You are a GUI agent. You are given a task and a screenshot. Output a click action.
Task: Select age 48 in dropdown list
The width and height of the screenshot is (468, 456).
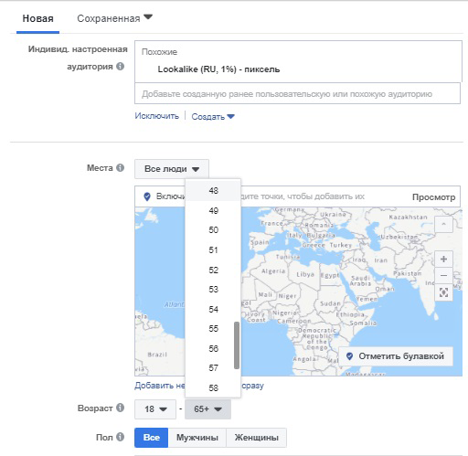click(x=213, y=191)
